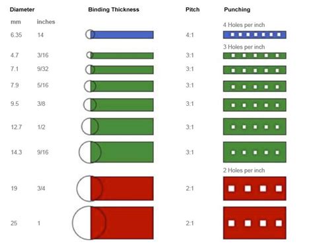This screenshot has height=246, width=313.
Task: Click the Binding Thickness column heading
Action: click(114, 10)
